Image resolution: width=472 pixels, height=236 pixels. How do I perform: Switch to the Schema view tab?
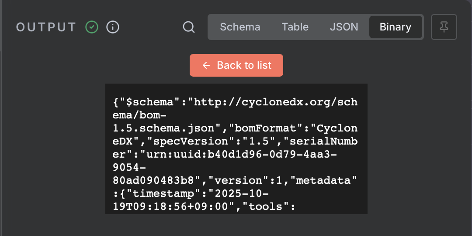(240, 27)
